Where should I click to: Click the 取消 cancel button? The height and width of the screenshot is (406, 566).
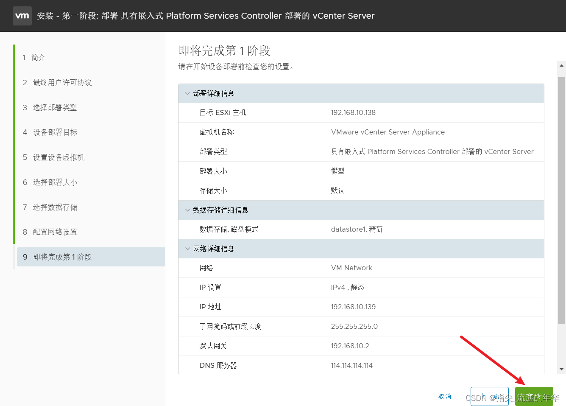445,396
